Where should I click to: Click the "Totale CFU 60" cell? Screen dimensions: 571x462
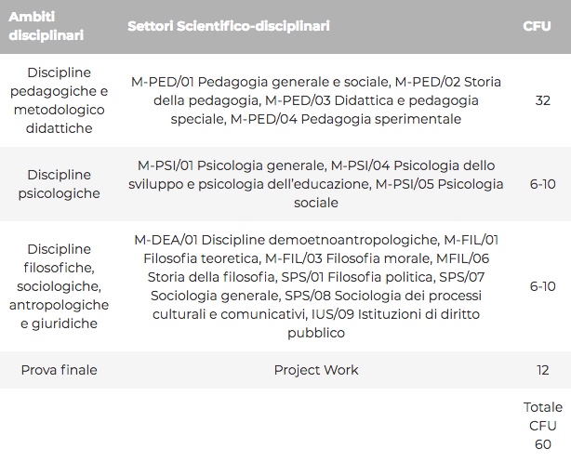tap(543, 426)
